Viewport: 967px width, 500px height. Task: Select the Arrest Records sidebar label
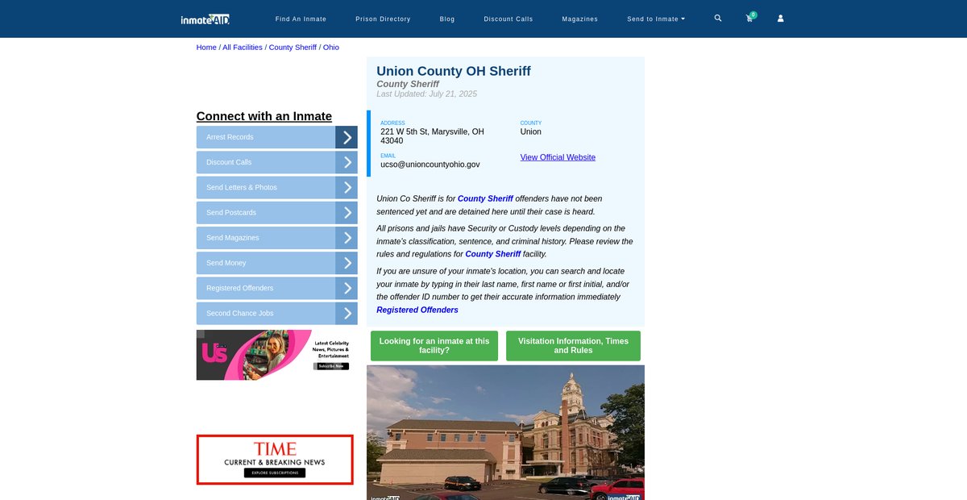[x=230, y=137]
